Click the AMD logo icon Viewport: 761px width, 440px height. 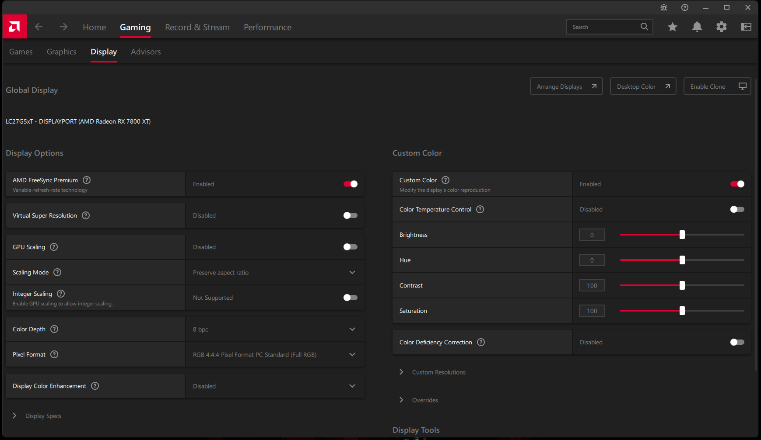pos(14,27)
